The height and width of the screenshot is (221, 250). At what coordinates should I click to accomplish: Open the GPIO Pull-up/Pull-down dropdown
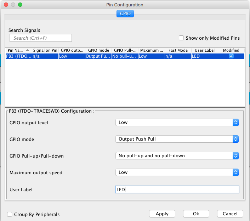tap(177, 155)
